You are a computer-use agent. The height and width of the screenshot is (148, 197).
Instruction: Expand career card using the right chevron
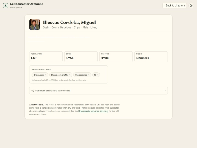coord(165,91)
